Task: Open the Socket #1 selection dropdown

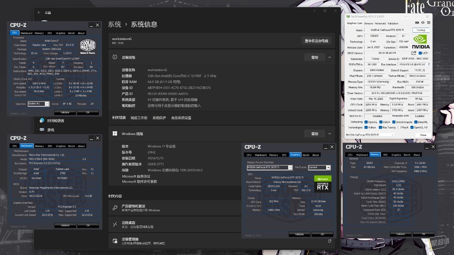Action: point(39,104)
